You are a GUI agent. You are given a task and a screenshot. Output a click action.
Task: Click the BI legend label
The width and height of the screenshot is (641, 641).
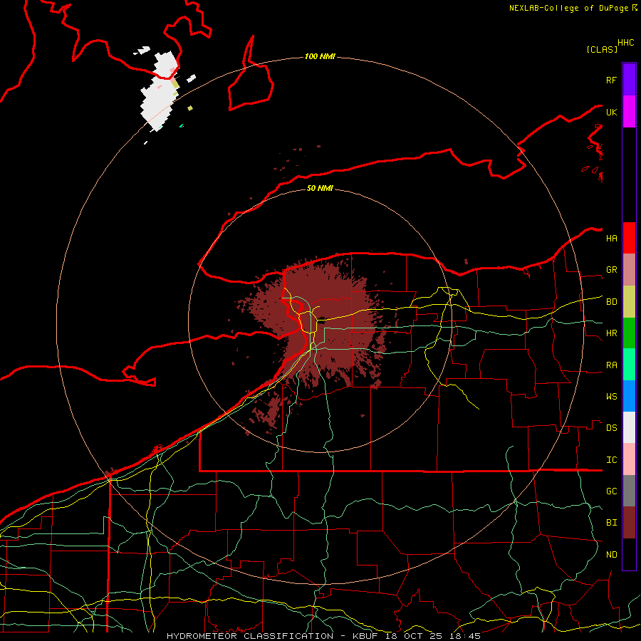pos(611,523)
